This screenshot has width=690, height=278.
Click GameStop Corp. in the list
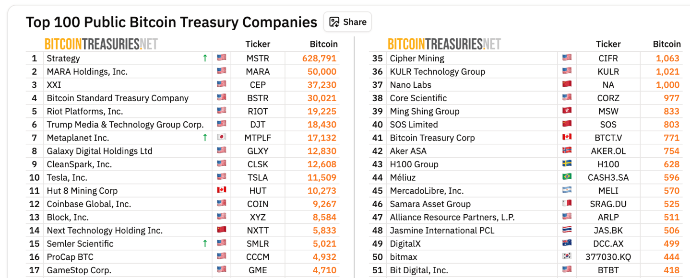click(x=79, y=270)
